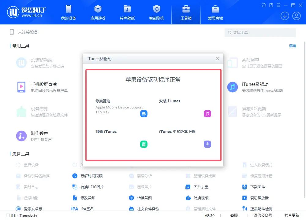Focus the 查找工具 search field
The image size is (306, 220).
pyautogui.click(x=260, y=33)
